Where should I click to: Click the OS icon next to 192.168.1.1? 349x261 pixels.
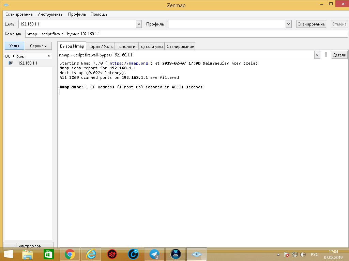(x=11, y=63)
